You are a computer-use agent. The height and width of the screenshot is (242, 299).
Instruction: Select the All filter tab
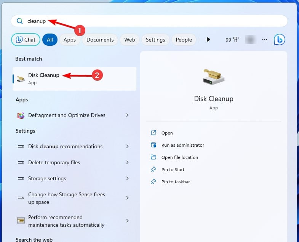tap(50, 40)
